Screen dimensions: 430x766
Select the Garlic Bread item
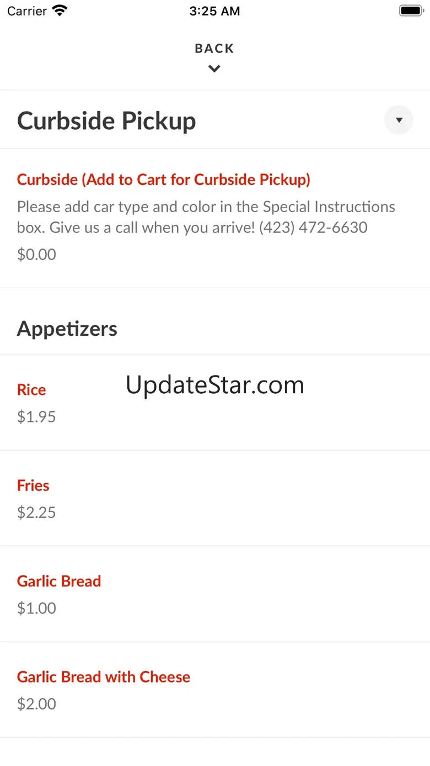[59, 581]
